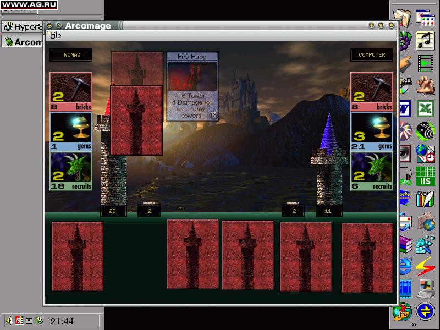
Task: Open the yellow-red lightning bolt icon
Action: 425,266
